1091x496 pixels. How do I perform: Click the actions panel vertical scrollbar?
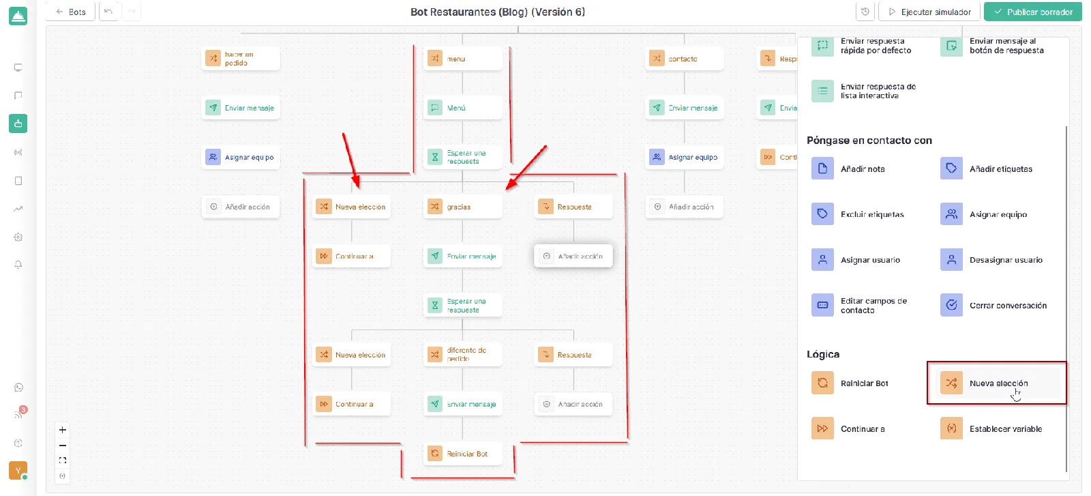[1066, 299]
